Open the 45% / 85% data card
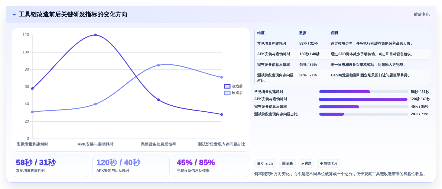This screenshot has height=189, width=442. coord(211,166)
